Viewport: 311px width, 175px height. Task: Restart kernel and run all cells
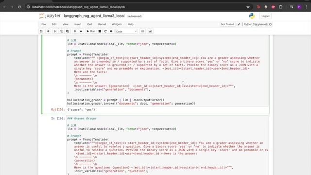coord(111,31)
